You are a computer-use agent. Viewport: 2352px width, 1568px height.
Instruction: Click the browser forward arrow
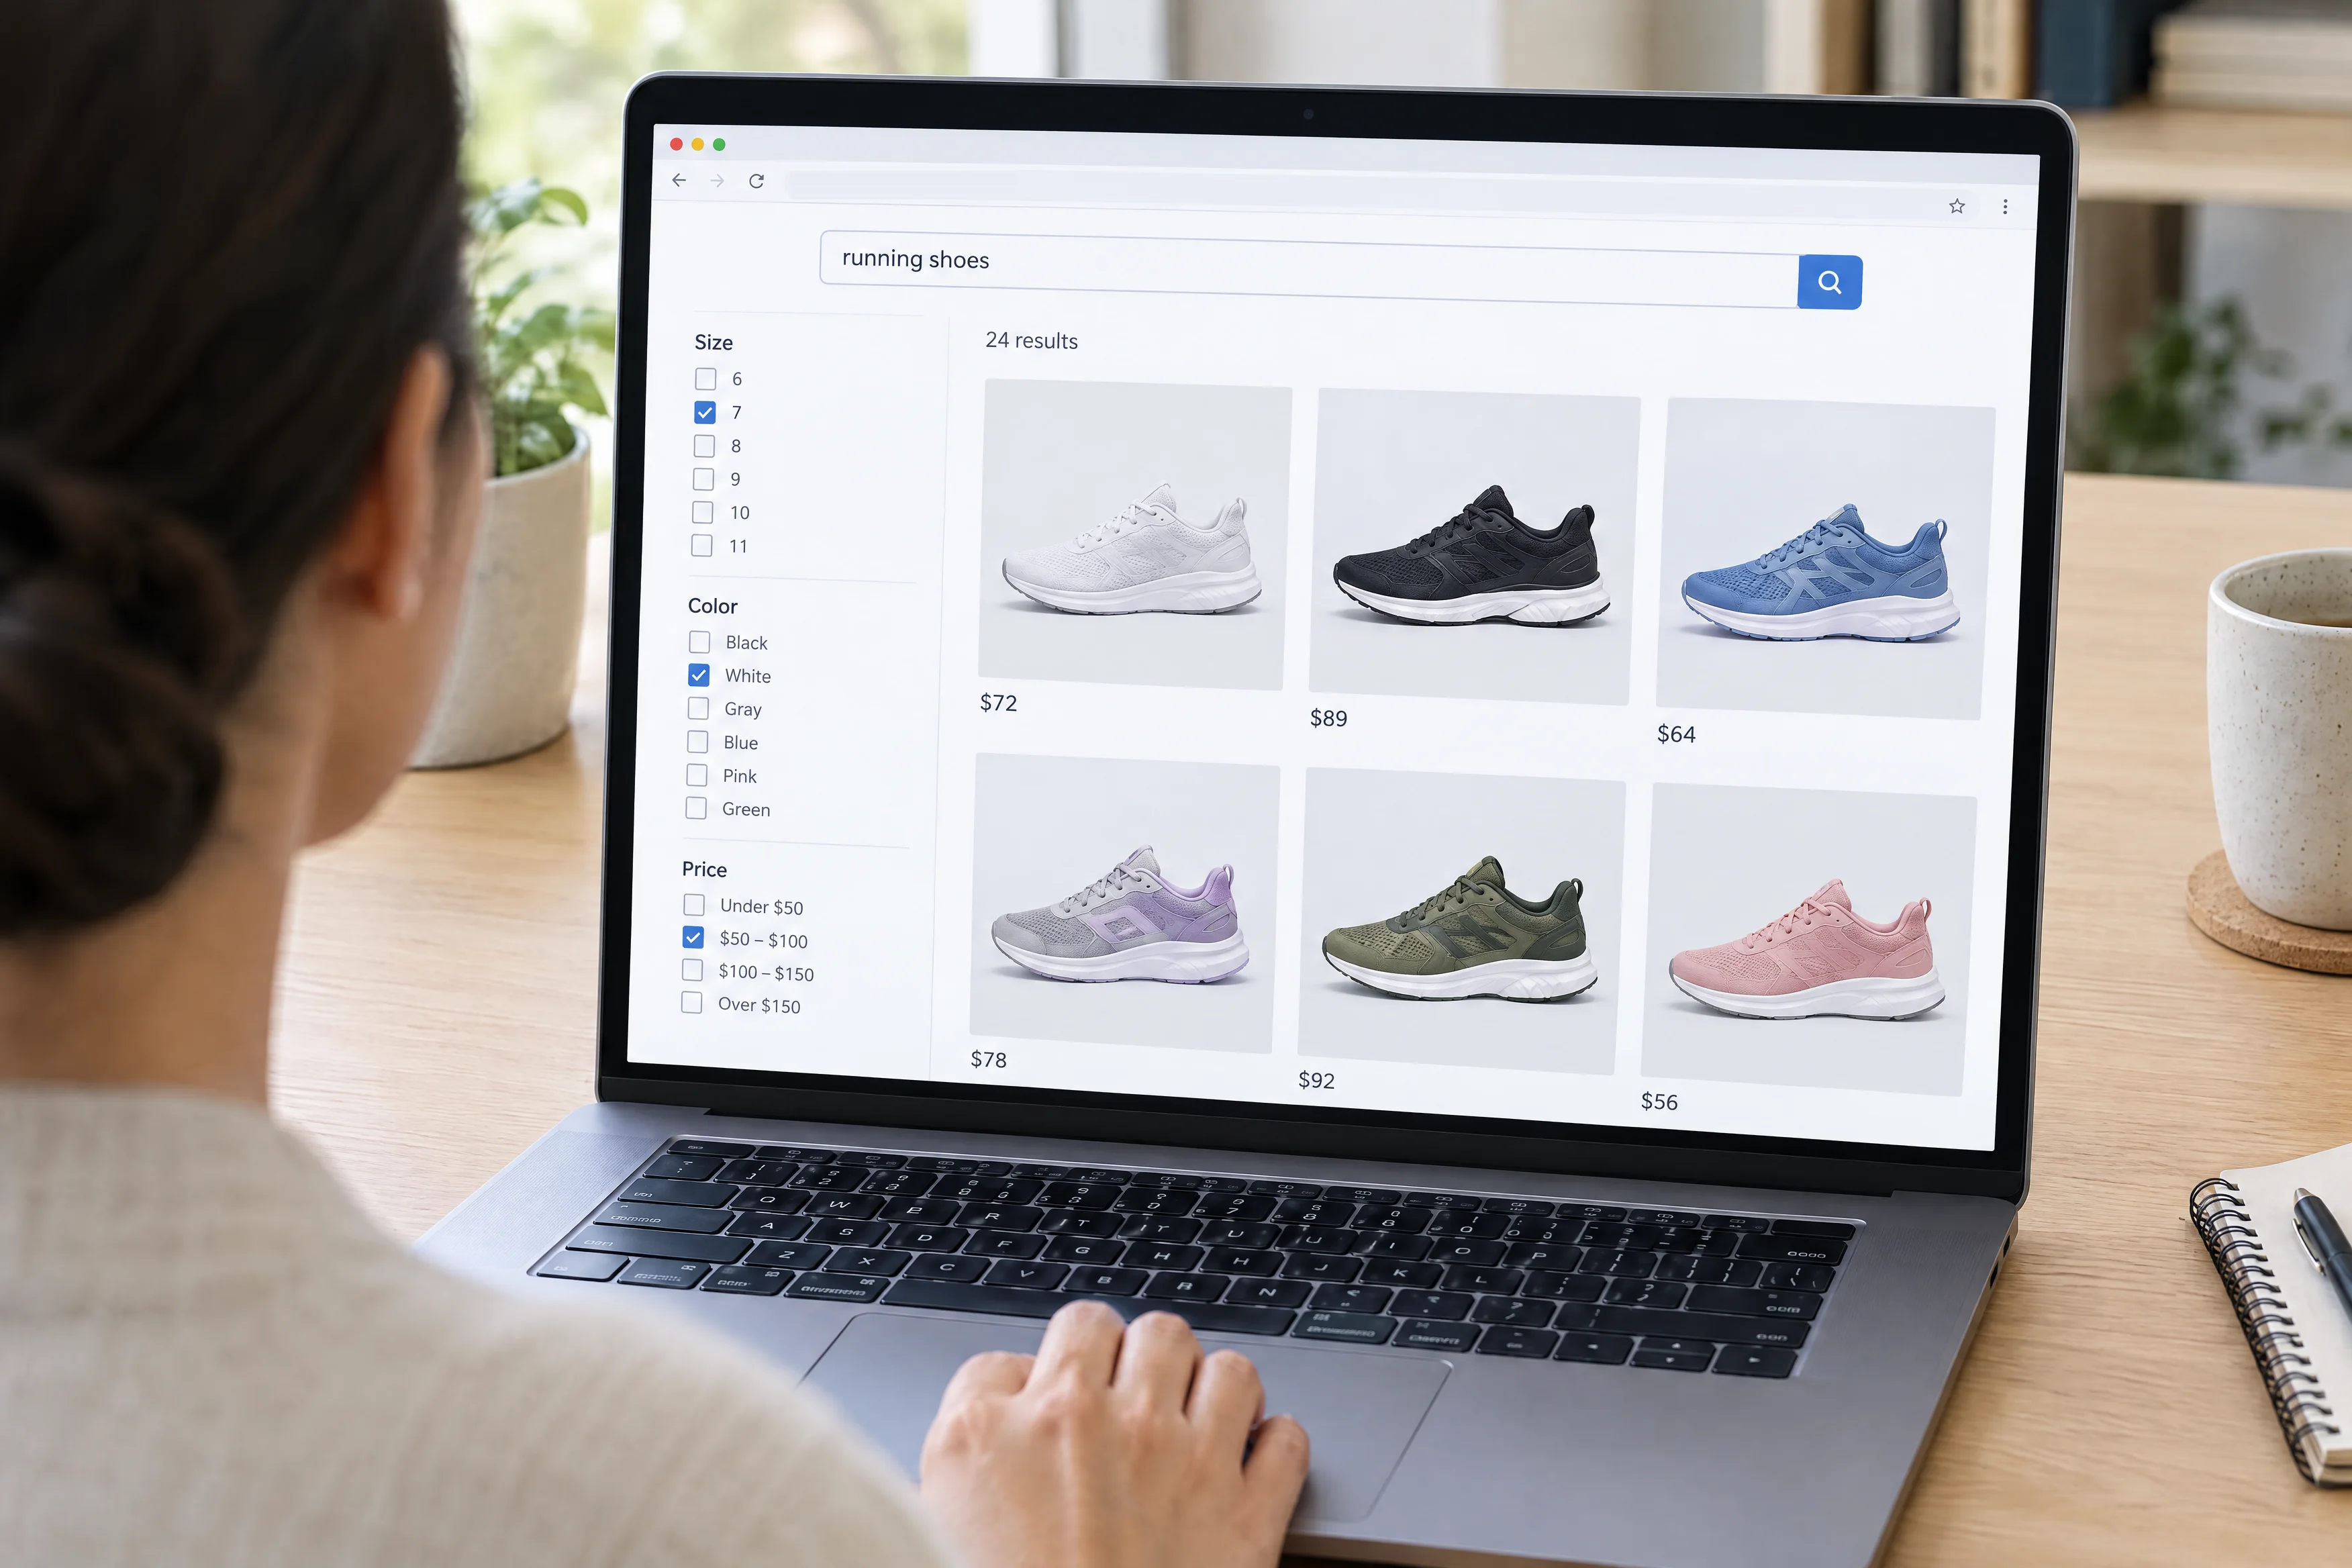(x=717, y=181)
